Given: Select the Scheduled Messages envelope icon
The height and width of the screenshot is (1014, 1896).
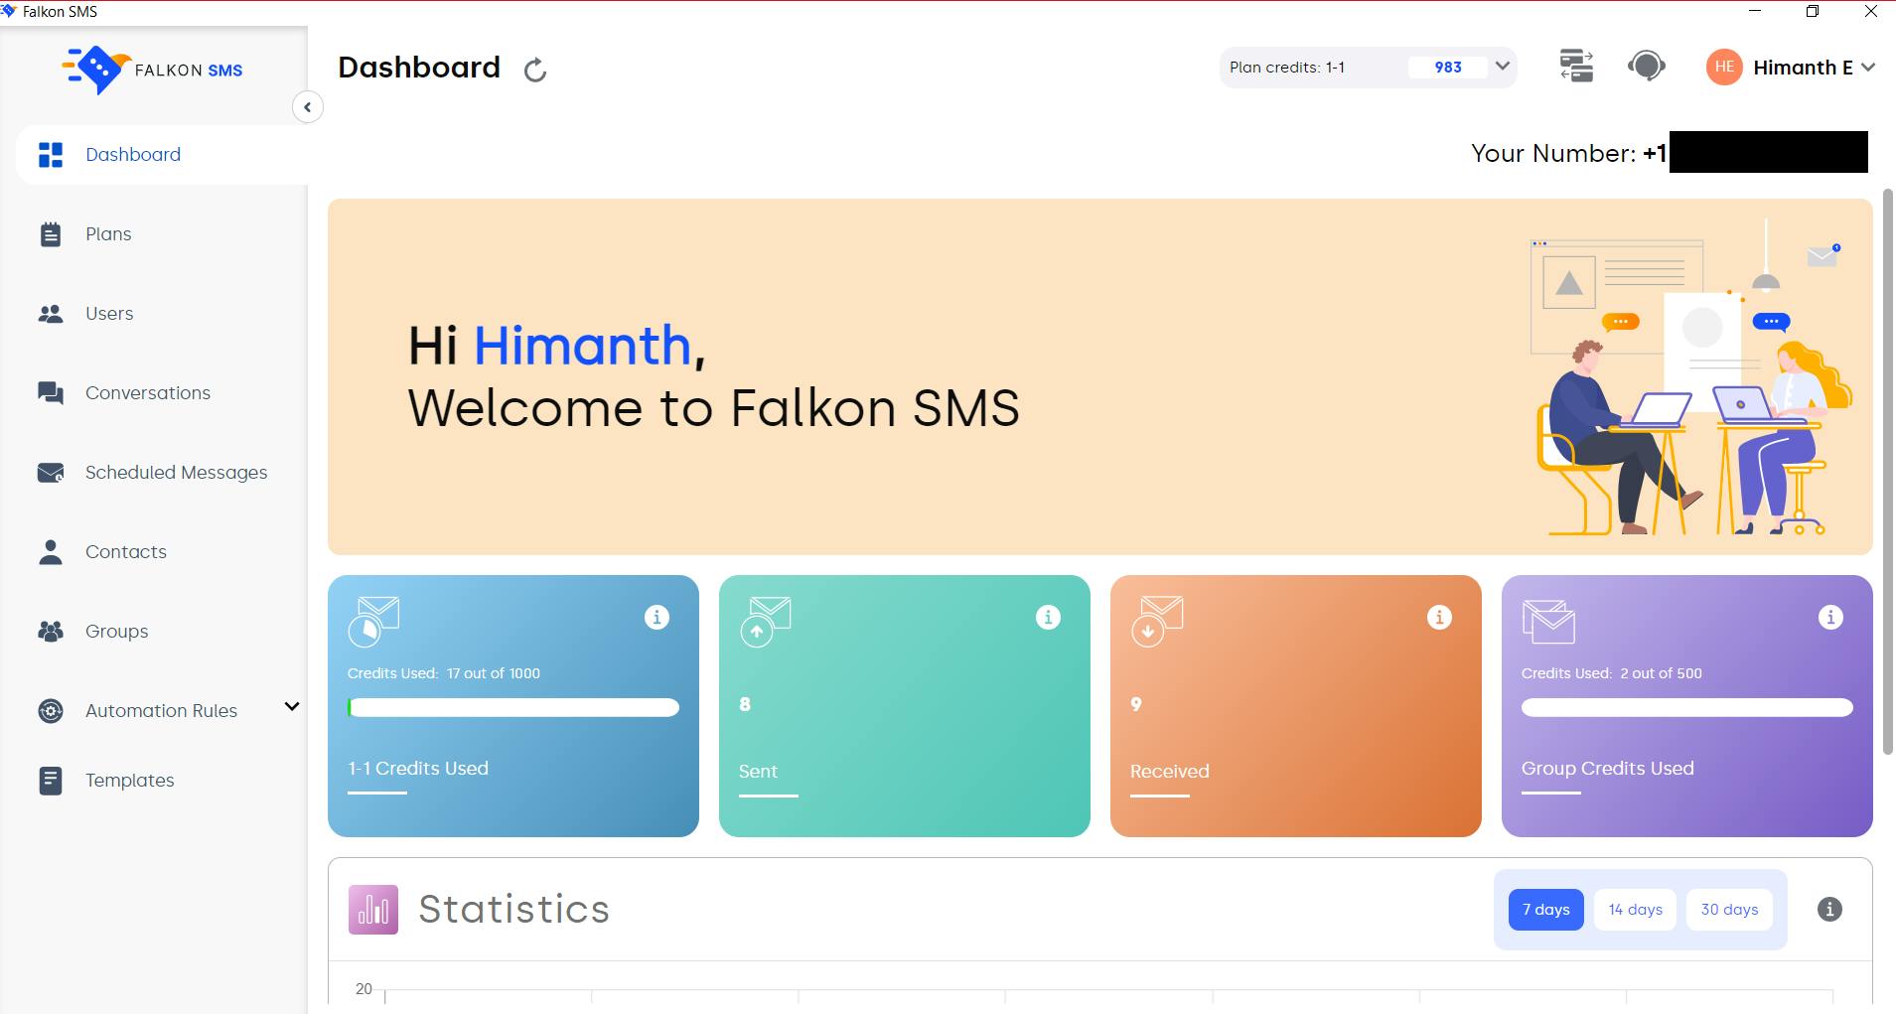Looking at the screenshot, I should point(50,472).
